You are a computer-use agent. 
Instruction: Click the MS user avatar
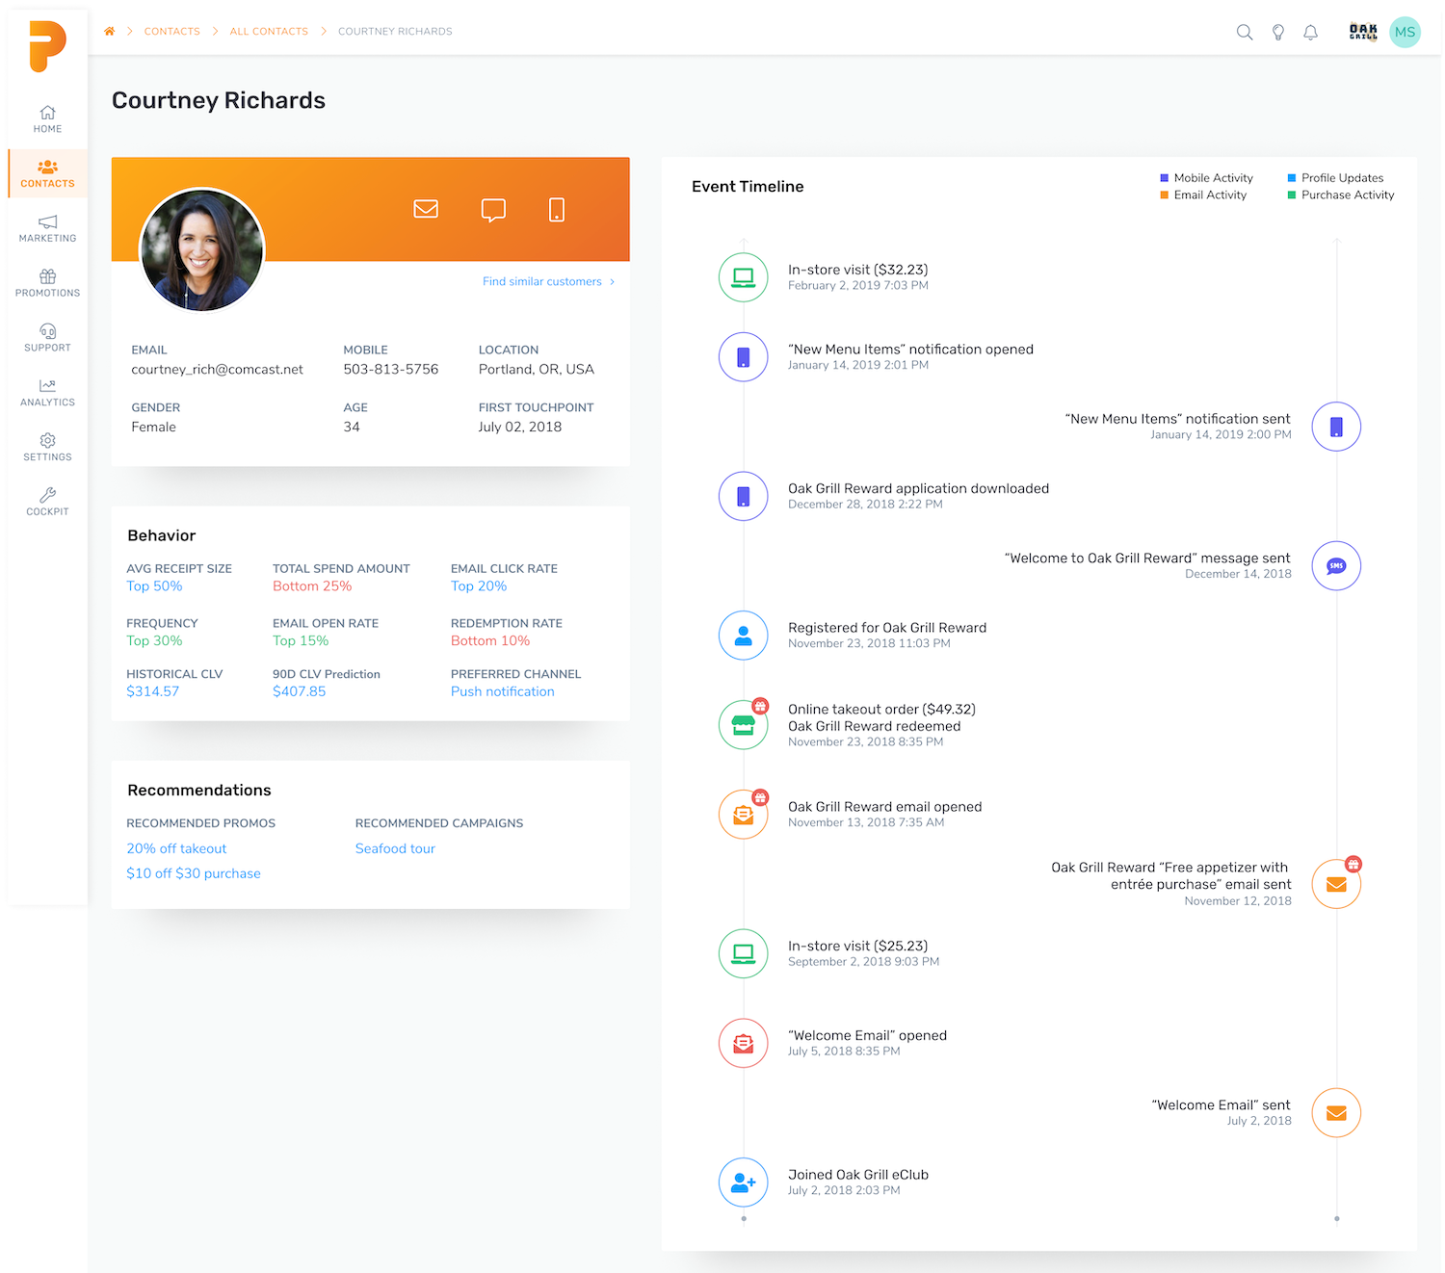(x=1406, y=32)
